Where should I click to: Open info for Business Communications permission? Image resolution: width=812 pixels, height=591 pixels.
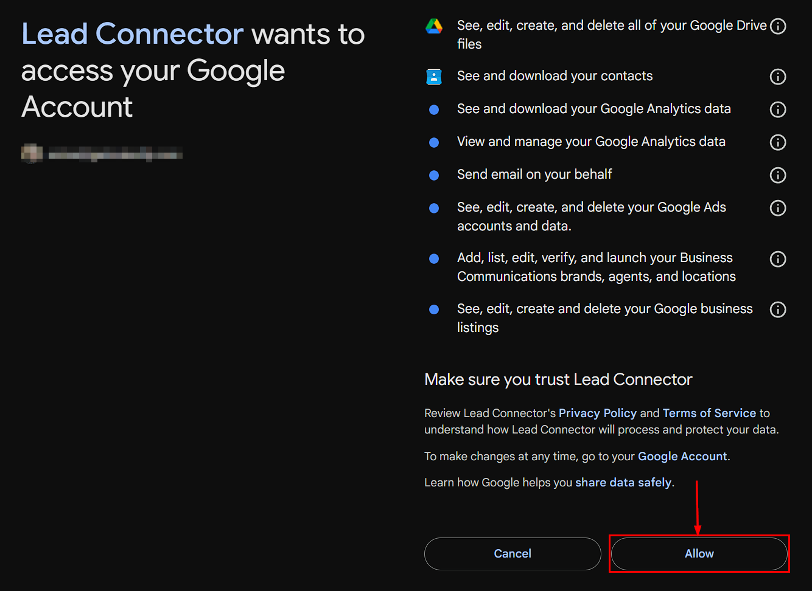pos(778,259)
